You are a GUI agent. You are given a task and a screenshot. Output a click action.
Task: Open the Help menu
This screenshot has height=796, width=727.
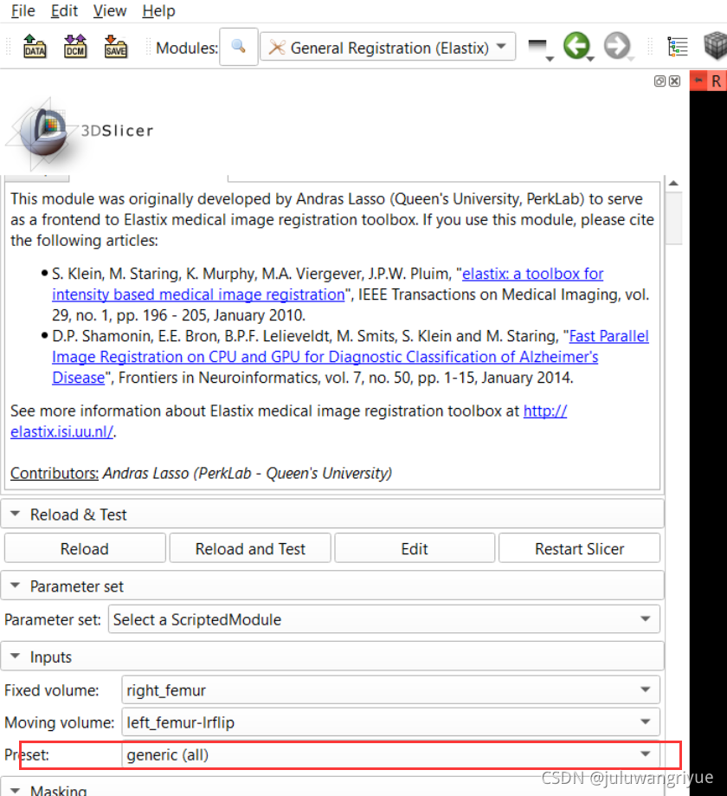pos(158,10)
